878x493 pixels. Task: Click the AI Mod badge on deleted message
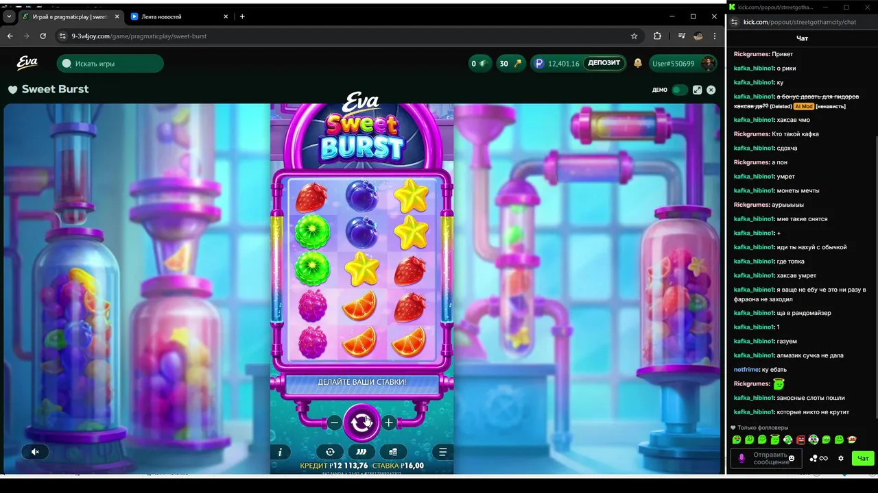pyautogui.click(x=803, y=106)
